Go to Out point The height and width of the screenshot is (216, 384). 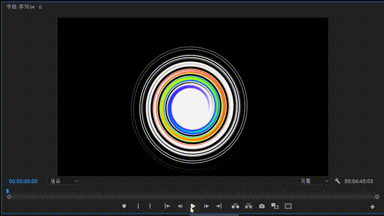tap(219, 206)
